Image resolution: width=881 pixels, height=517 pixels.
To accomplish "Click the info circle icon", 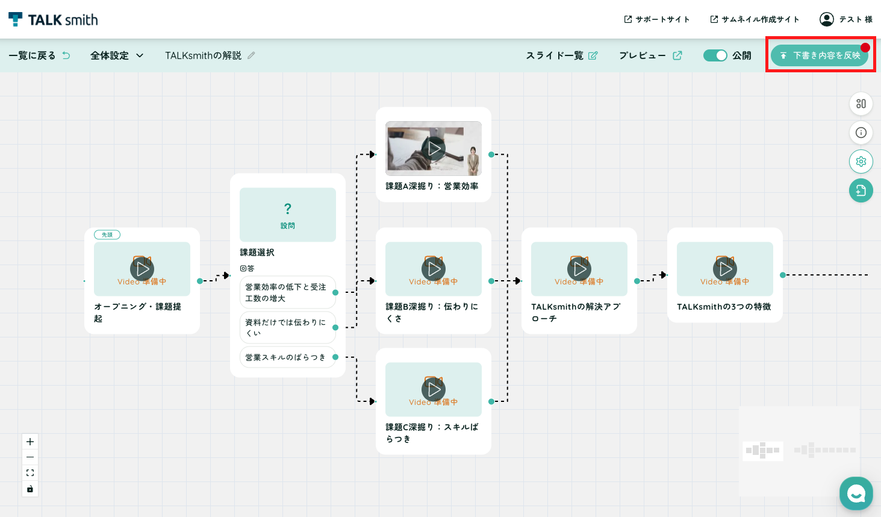I will coord(861,133).
